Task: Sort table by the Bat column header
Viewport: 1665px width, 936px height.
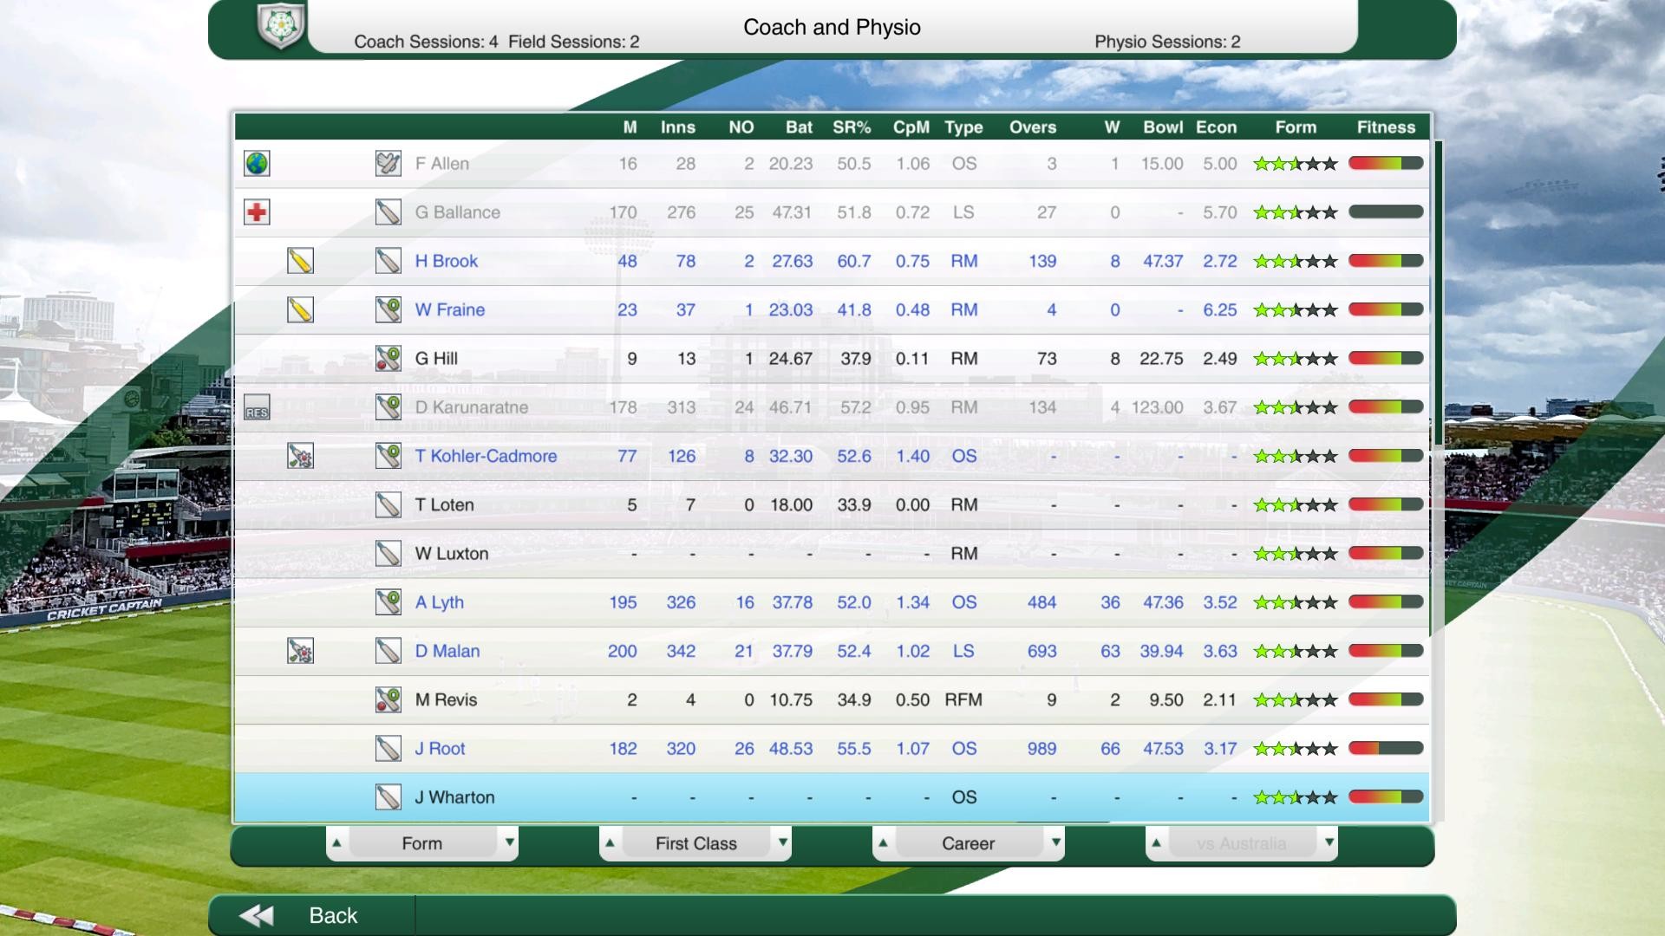Action: point(798,127)
